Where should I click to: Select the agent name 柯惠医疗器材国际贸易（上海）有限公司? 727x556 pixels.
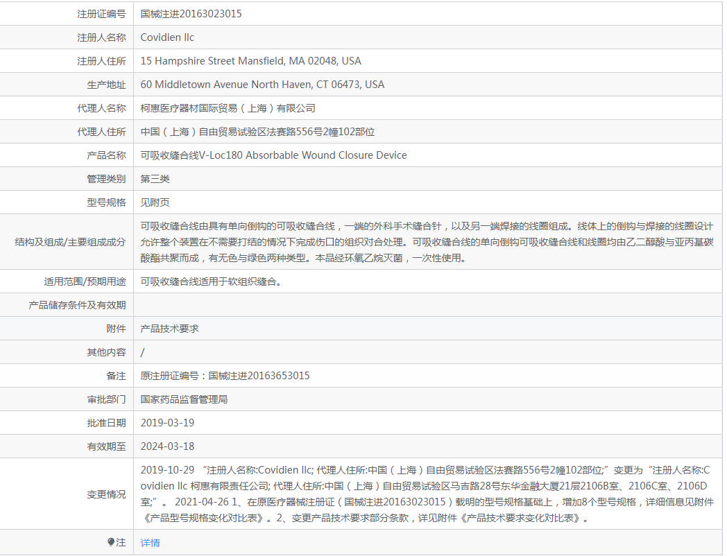coord(228,108)
